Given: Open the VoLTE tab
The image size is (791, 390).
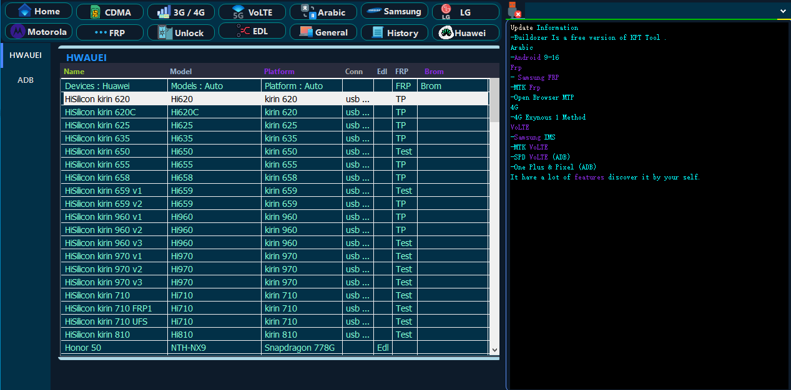Looking at the screenshot, I should [252, 12].
